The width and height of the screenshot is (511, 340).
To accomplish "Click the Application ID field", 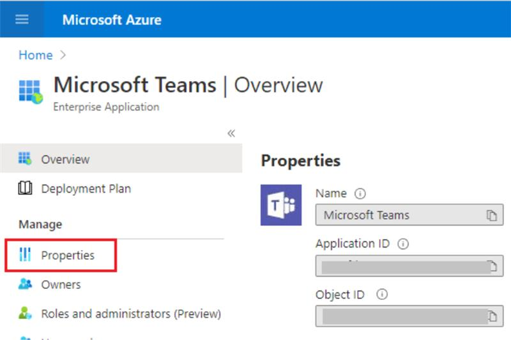I will [409, 266].
